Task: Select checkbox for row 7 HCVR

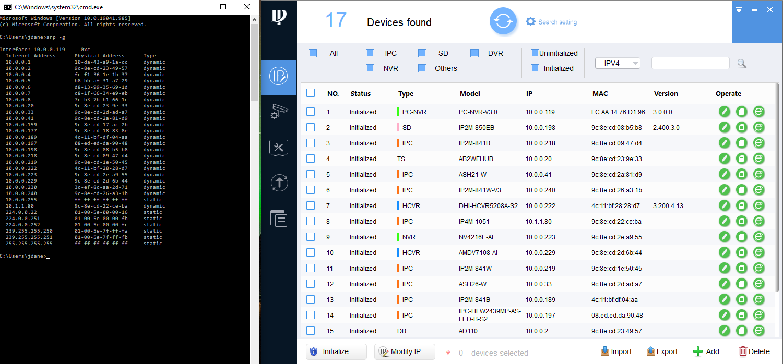Action: pyautogui.click(x=311, y=205)
